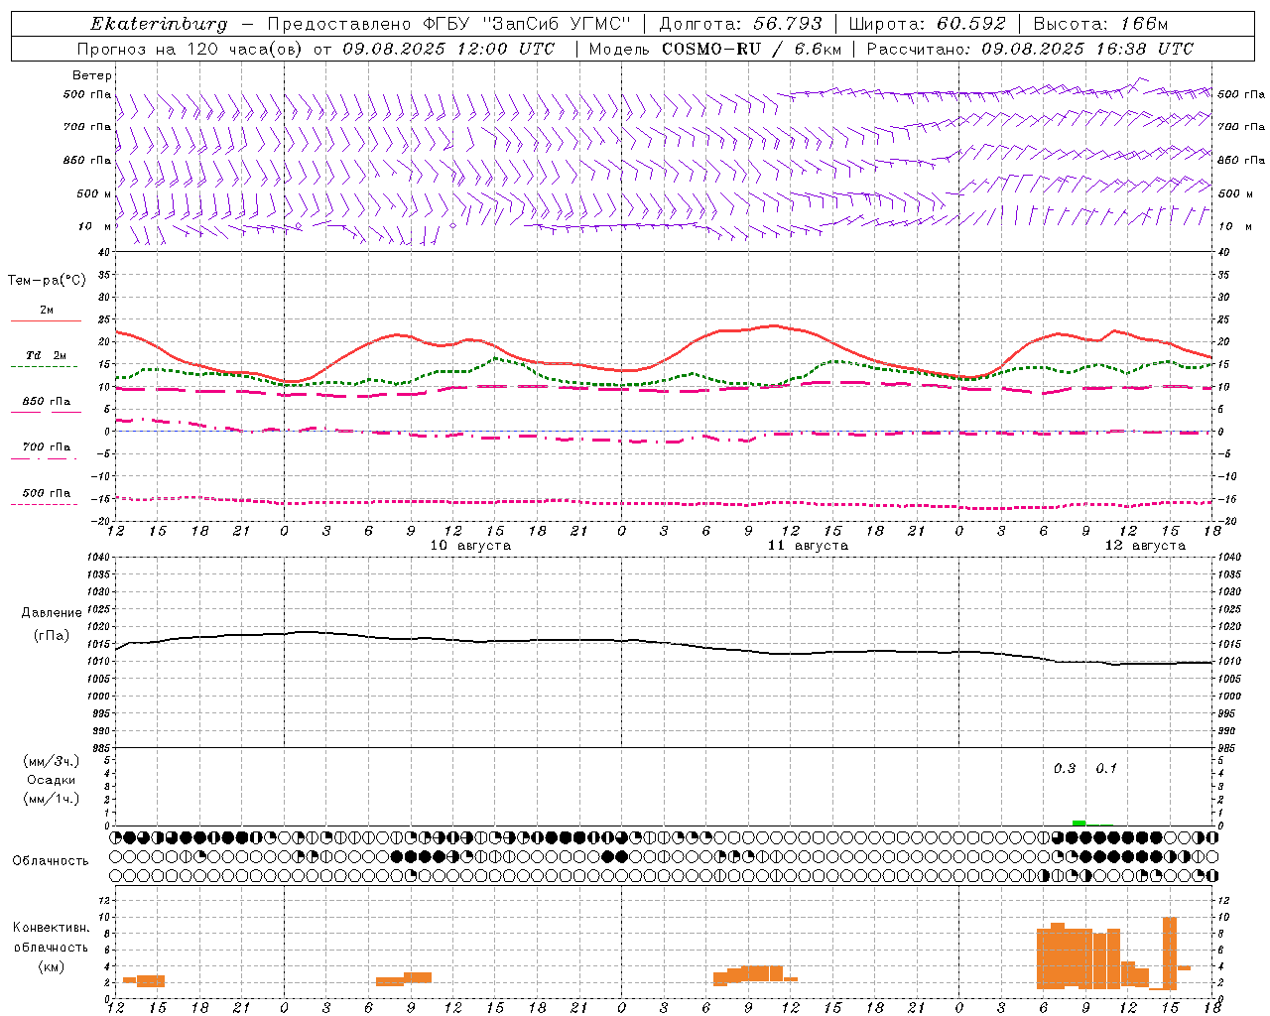Click the 'Ветер' wind panel label
Image resolution: width=1270 pixels, height=1016 pixels.
click(x=92, y=75)
